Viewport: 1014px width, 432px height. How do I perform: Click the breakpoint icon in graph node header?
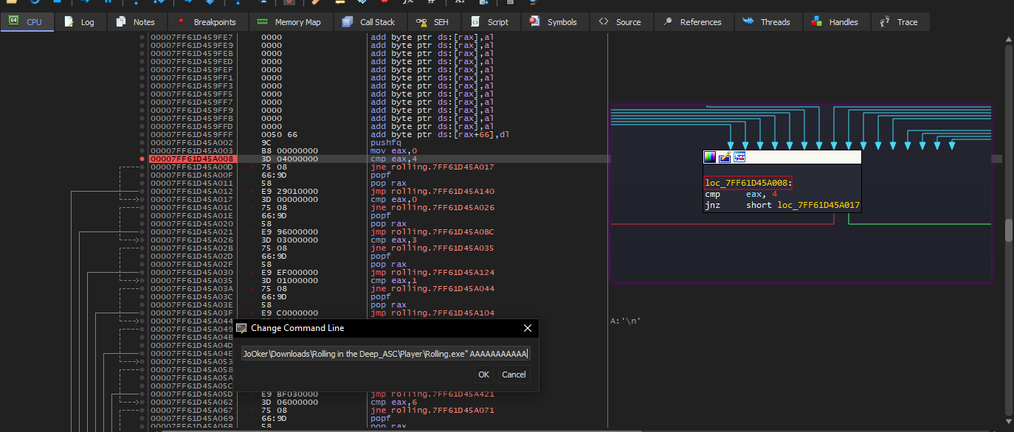tap(739, 156)
